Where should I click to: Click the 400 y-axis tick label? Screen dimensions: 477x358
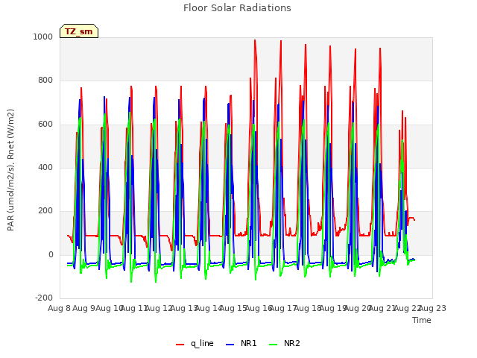point(45,167)
